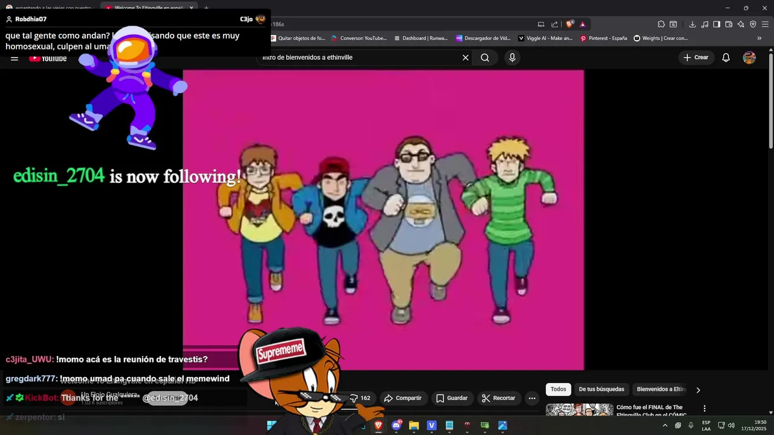The image size is (774, 435).
Task: Click the video player frame
Action: pos(383,220)
